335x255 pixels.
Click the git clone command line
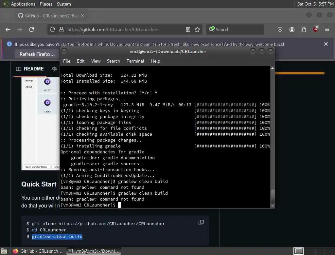click(x=96, y=224)
